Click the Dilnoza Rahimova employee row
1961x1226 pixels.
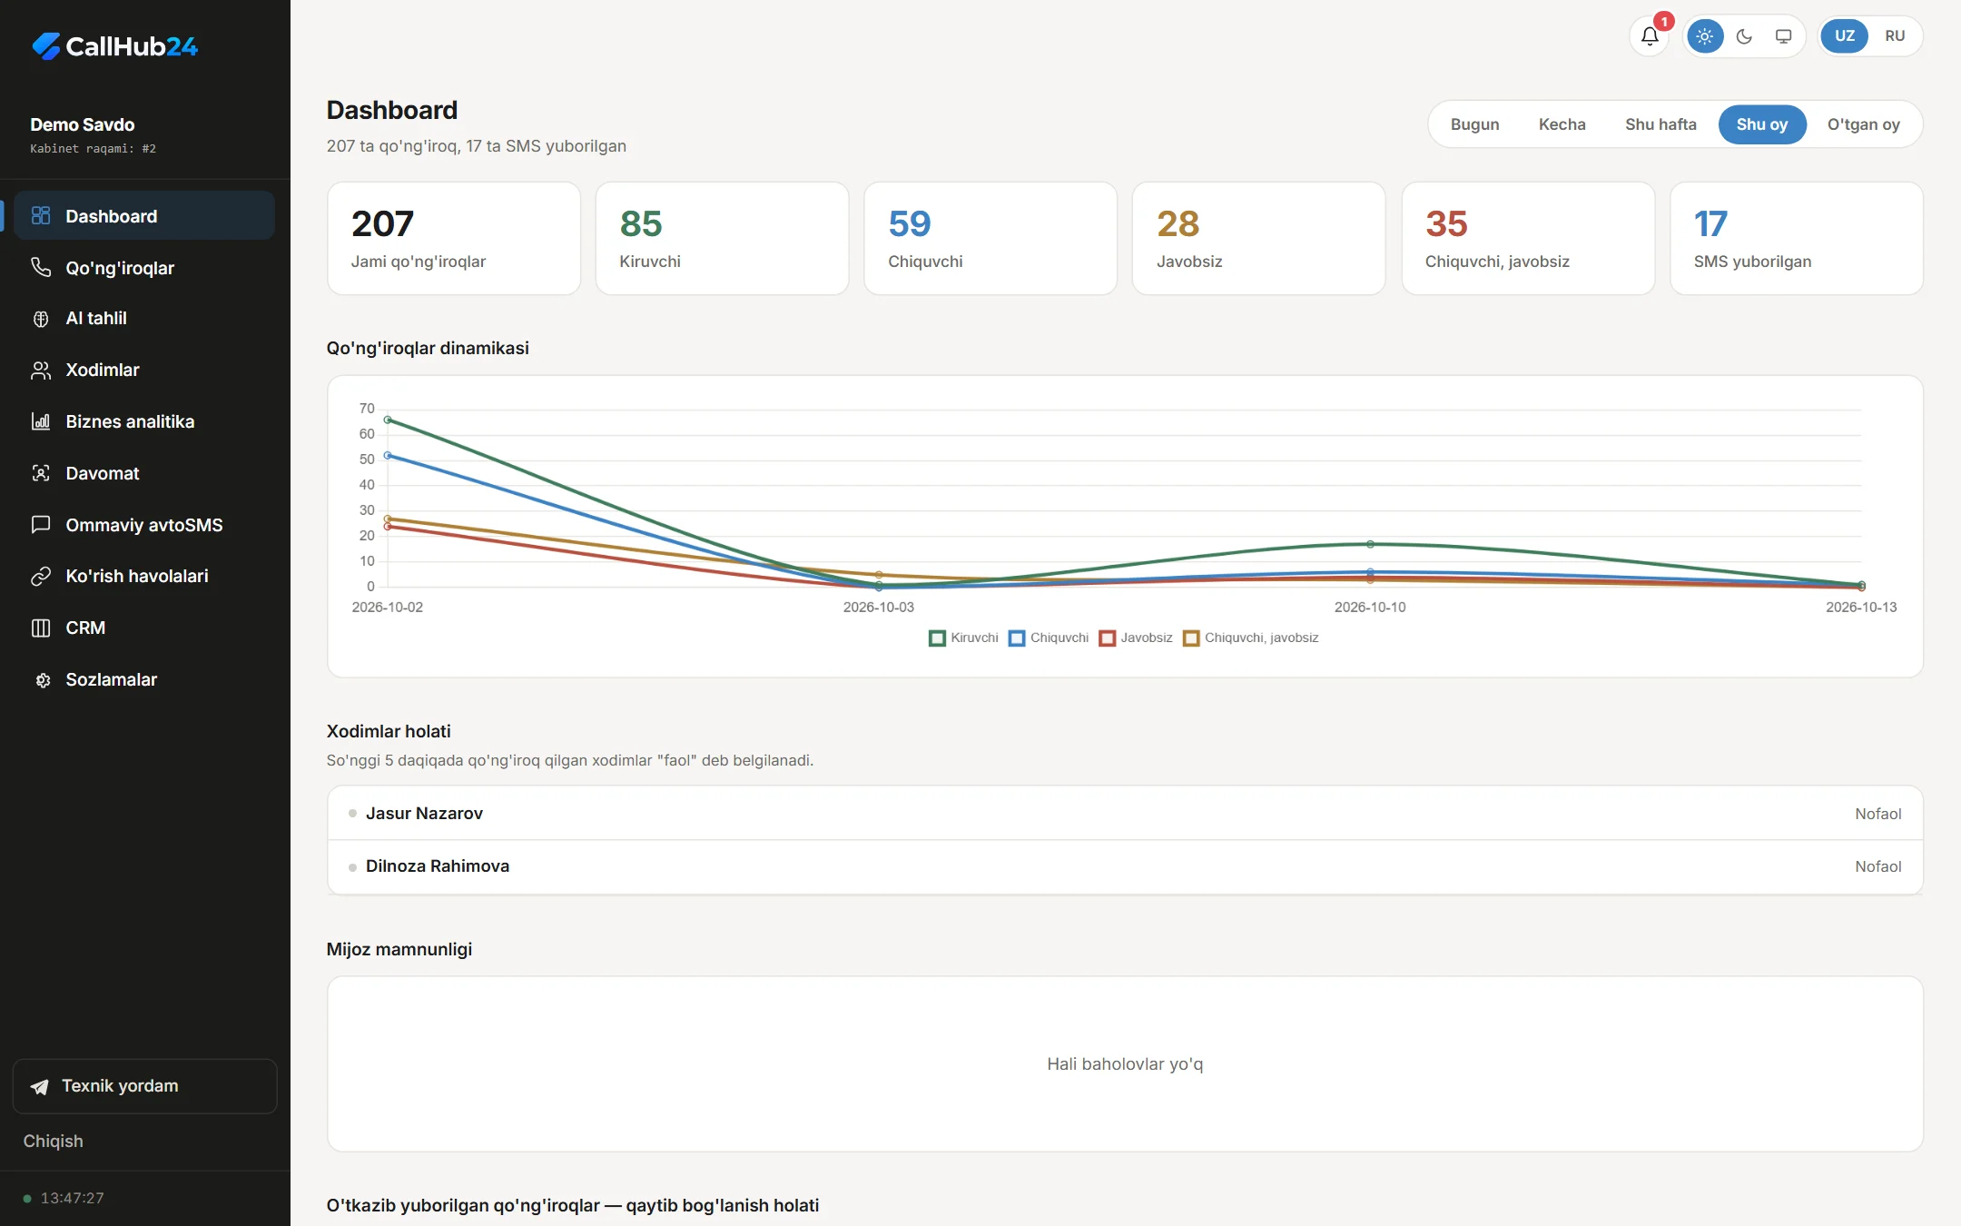coord(1125,866)
